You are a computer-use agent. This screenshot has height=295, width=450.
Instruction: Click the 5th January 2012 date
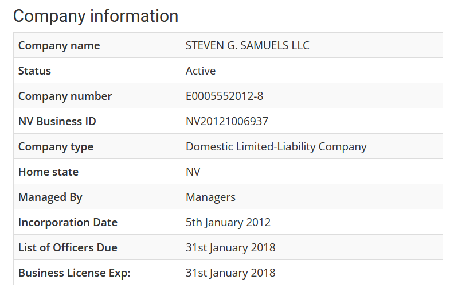coord(228,223)
